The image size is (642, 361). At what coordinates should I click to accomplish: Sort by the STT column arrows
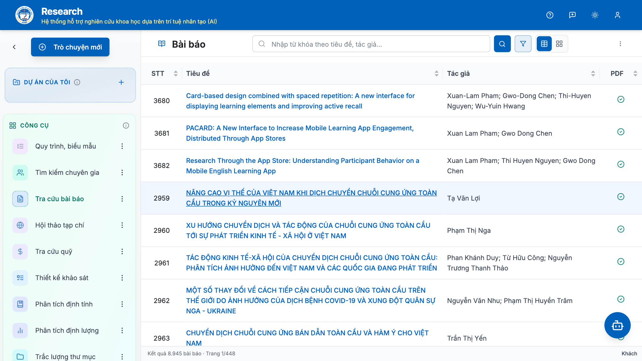tap(176, 74)
